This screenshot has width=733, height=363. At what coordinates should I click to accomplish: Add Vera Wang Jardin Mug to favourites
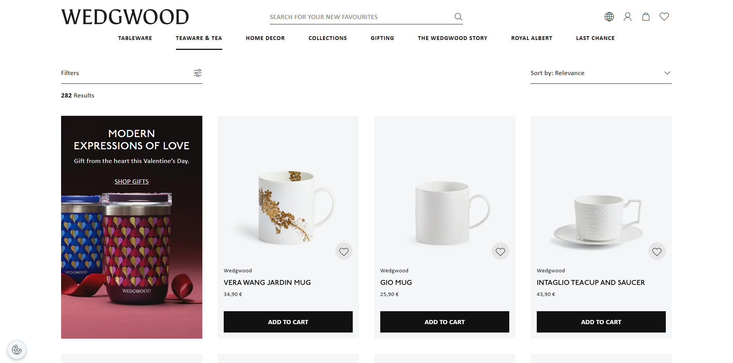point(344,251)
